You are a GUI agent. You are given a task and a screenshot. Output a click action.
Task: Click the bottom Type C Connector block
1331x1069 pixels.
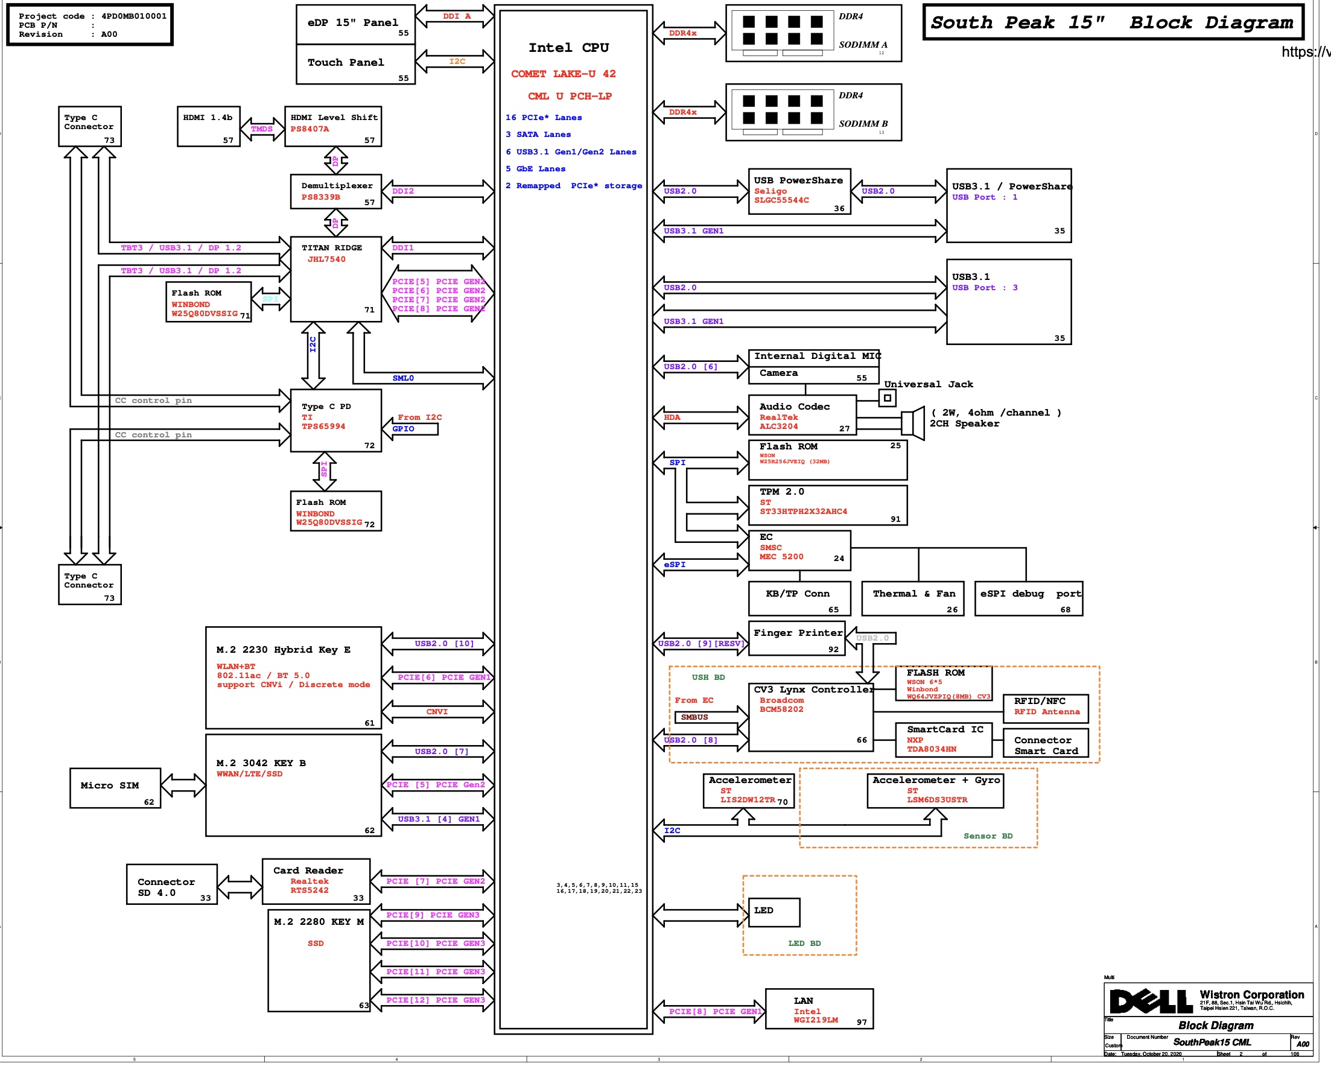point(90,585)
